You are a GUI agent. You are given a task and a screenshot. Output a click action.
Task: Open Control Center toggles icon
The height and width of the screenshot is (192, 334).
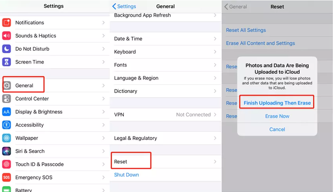pyautogui.click(x=6, y=99)
